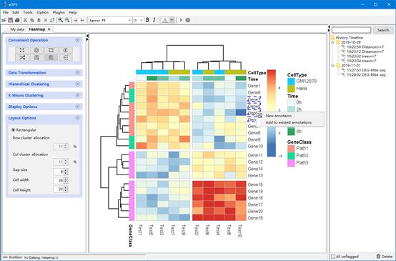The image size is (396, 261).
Task: Click the Search button
Action: click(x=383, y=30)
